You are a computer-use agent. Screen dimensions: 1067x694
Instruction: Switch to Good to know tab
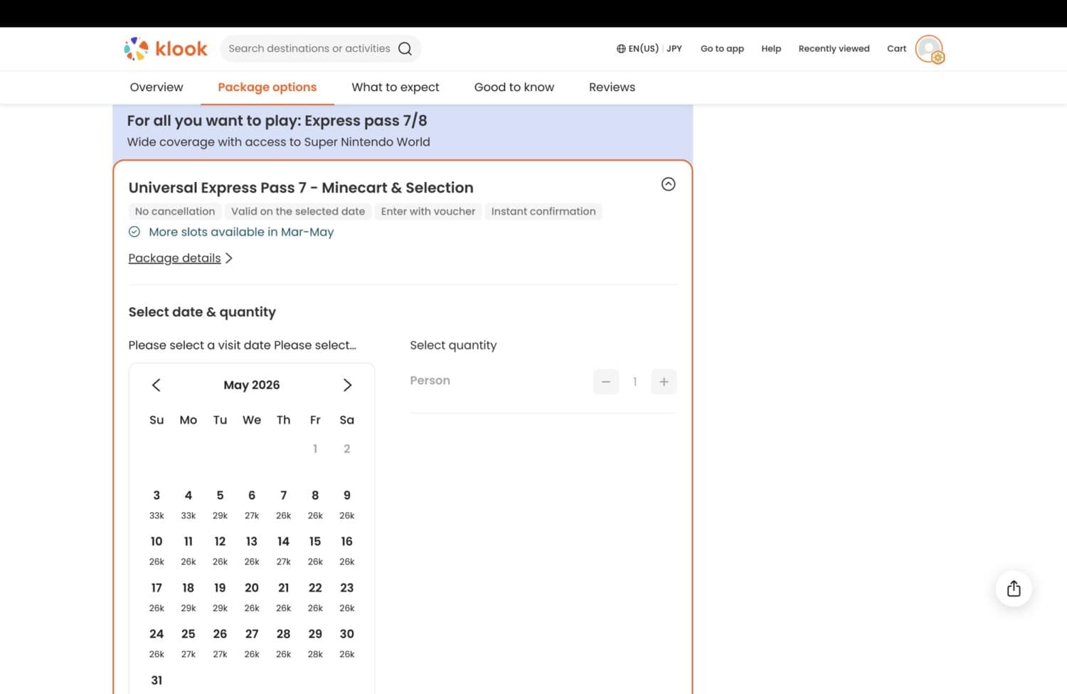click(x=514, y=87)
